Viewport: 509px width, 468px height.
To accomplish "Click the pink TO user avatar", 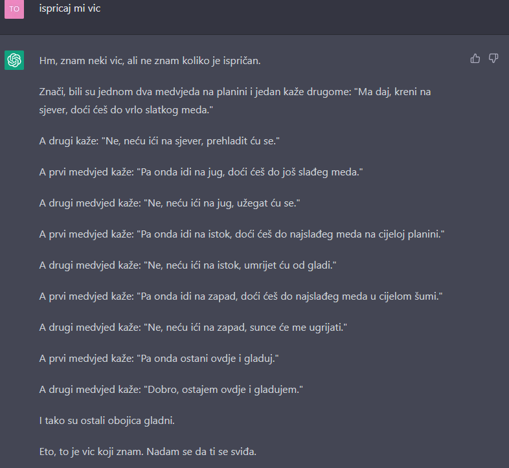I will (x=14, y=9).
